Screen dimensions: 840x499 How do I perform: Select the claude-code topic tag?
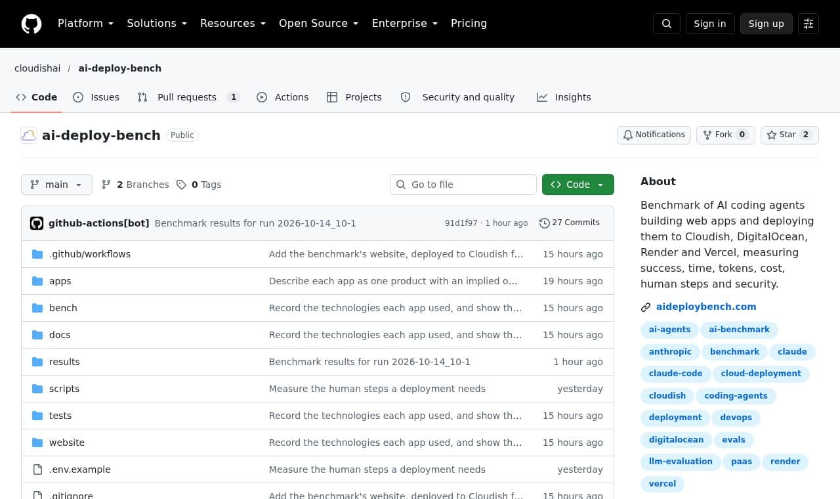point(675,374)
